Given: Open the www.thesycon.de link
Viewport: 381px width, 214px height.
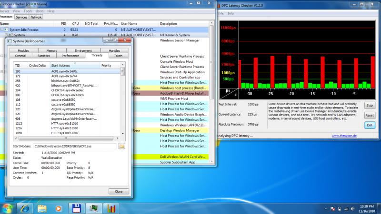Looking at the screenshot, I should tap(345, 136).
